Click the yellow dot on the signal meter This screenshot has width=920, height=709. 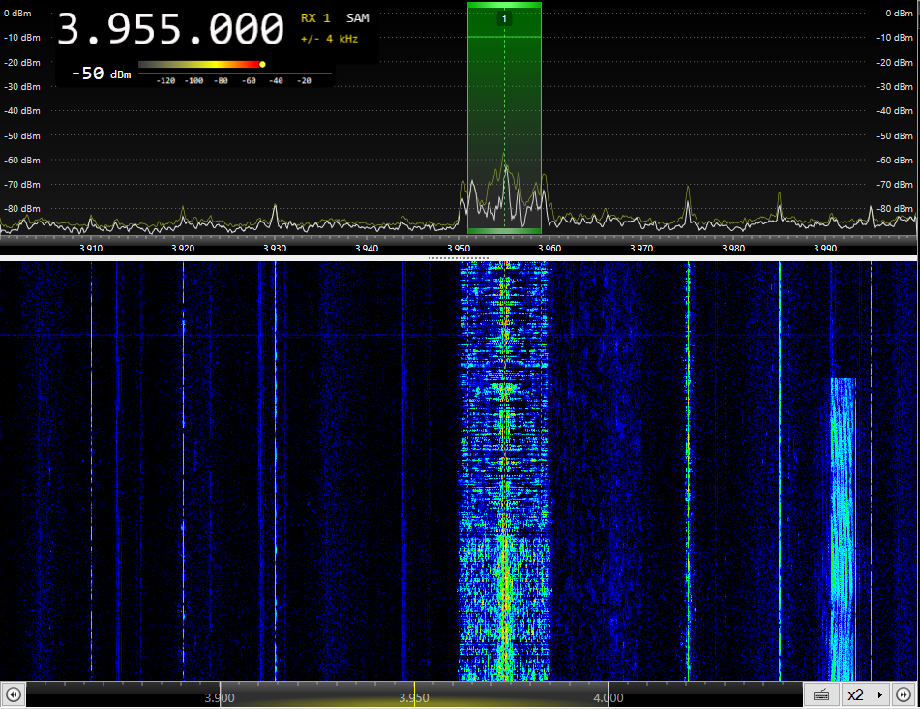click(262, 65)
